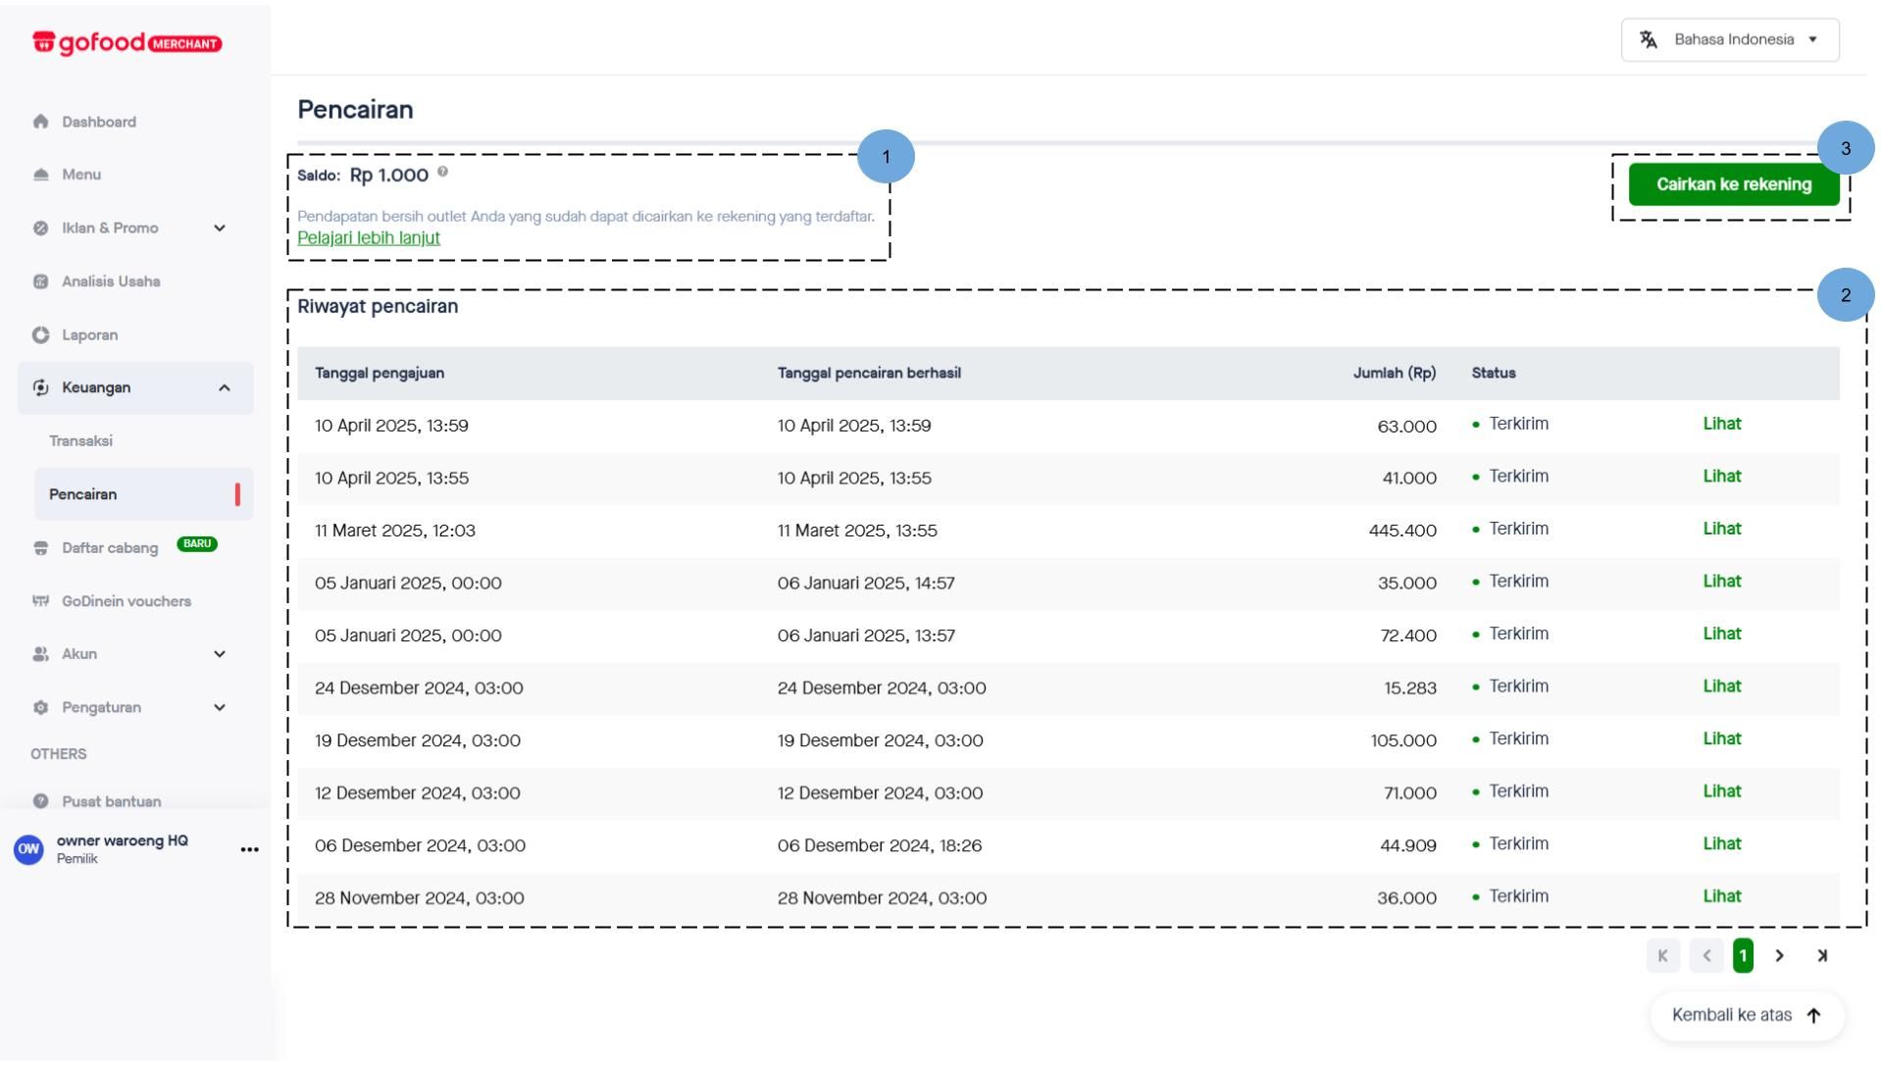Viewport: 1882px width, 1066px height.
Task: Click the Pengaturan gear icon
Action: [x=40, y=708]
